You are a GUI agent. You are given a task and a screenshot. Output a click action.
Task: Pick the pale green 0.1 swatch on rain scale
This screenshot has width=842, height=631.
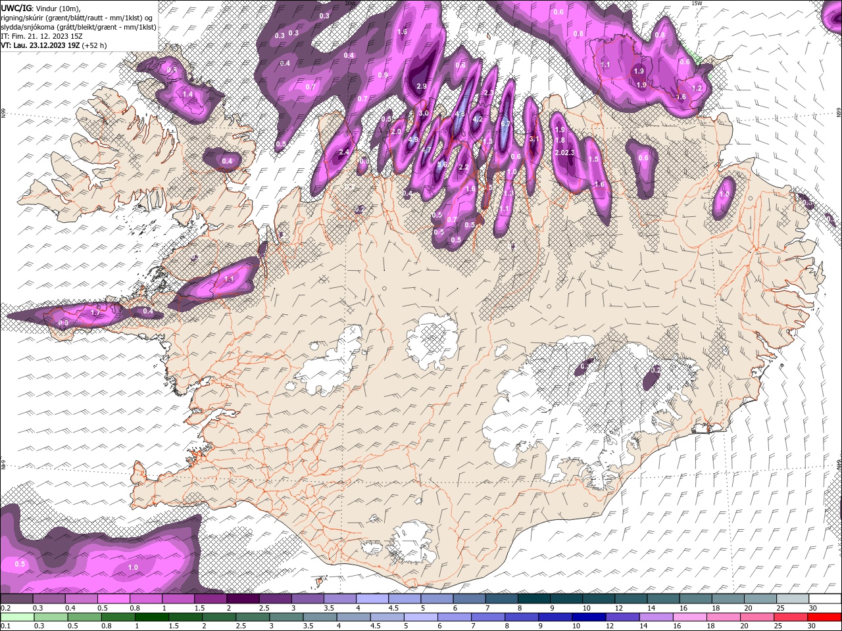pos(17,617)
